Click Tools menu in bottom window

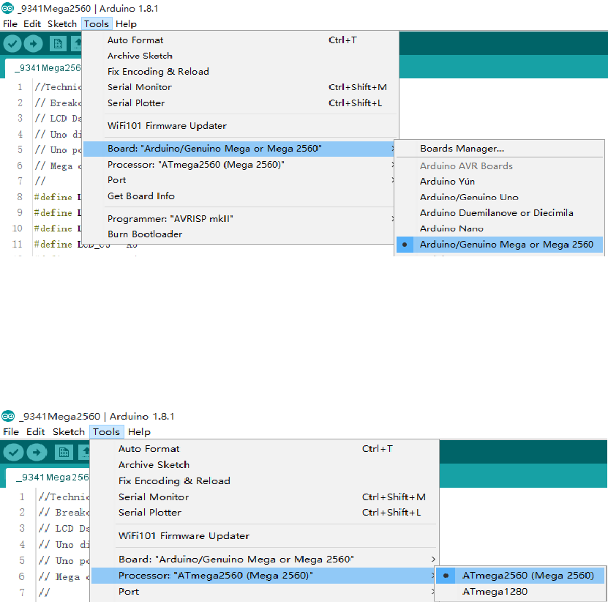coord(106,431)
